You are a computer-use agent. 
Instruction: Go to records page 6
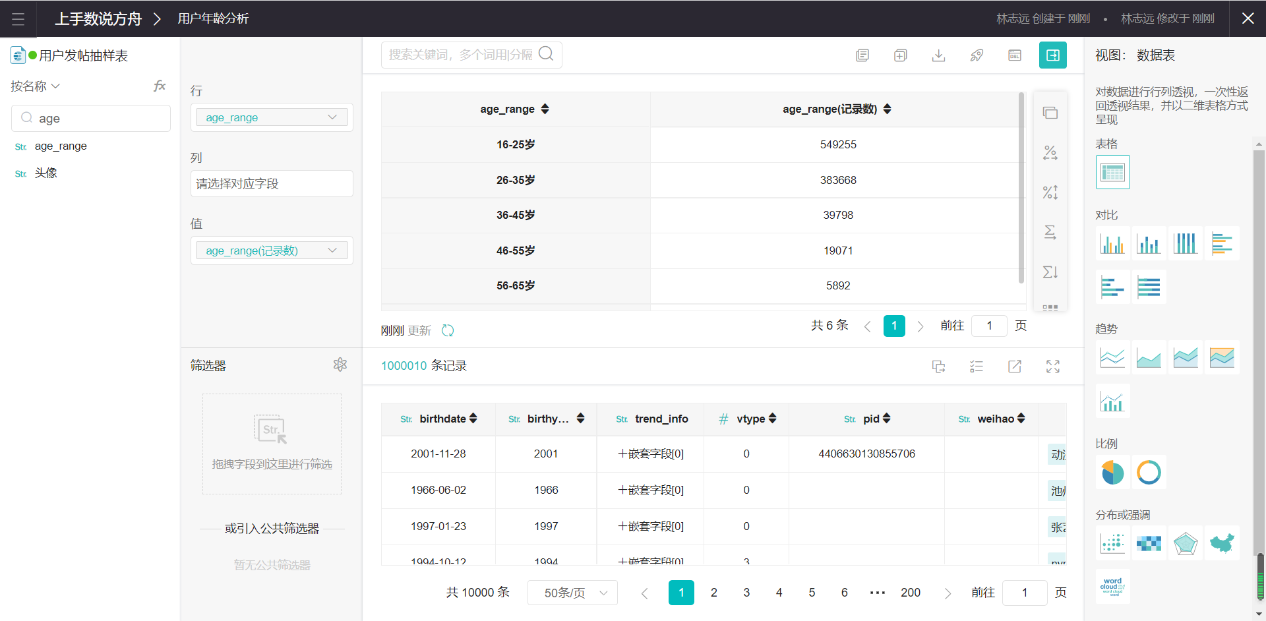click(x=844, y=593)
